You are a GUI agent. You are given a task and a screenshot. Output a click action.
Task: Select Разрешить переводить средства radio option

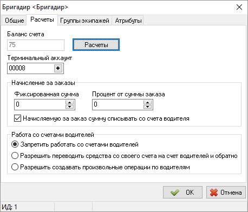[15, 156]
